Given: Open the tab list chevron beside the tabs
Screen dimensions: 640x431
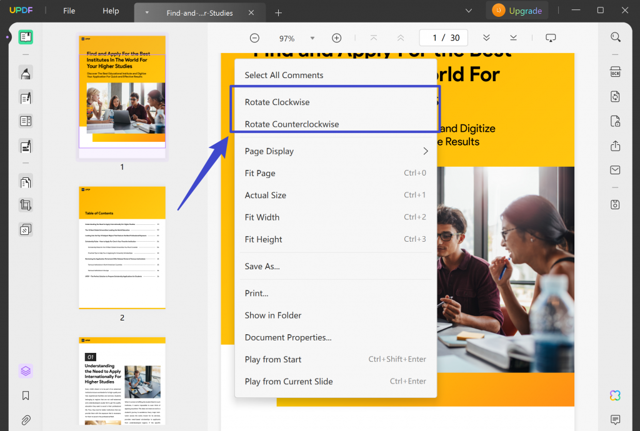Looking at the screenshot, I should [x=468, y=11].
